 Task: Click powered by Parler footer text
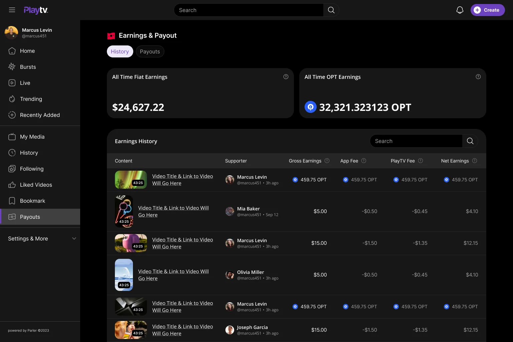coord(28,330)
